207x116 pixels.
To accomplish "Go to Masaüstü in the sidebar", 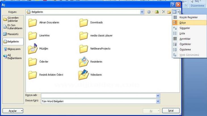I will click(x=13, y=34).
